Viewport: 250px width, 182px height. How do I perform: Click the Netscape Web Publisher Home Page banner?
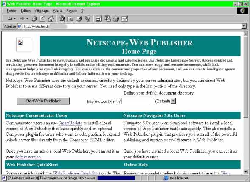[x=140, y=46]
